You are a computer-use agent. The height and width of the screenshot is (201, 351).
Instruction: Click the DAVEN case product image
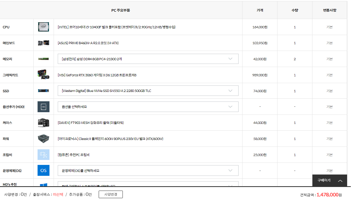pyautogui.click(x=44, y=123)
